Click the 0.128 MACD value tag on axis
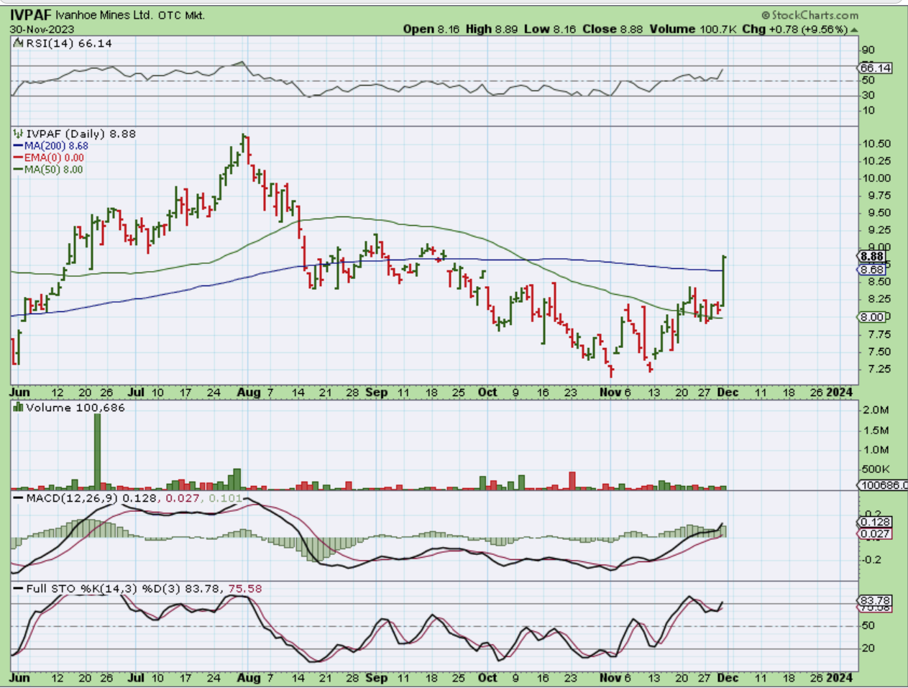The height and width of the screenshot is (688, 908). pyautogui.click(x=876, y=522)
